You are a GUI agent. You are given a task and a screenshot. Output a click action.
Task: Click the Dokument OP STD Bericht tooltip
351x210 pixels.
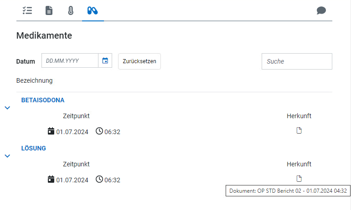pyautogui.click(x=288, y=191)
